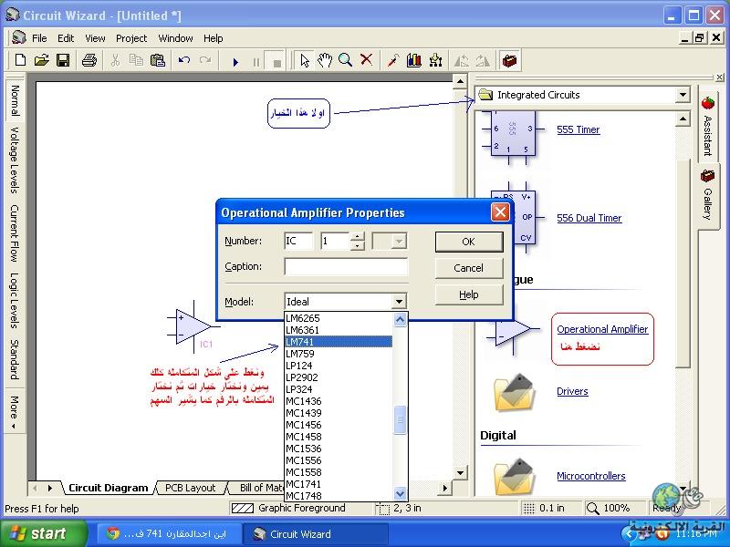The height and width of the screenshot is (547, 730).
Task: Select the probe tool icon
Action: tap(393, 60)
